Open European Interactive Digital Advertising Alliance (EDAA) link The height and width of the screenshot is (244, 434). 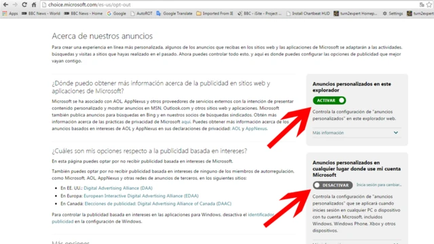point(141,196)
